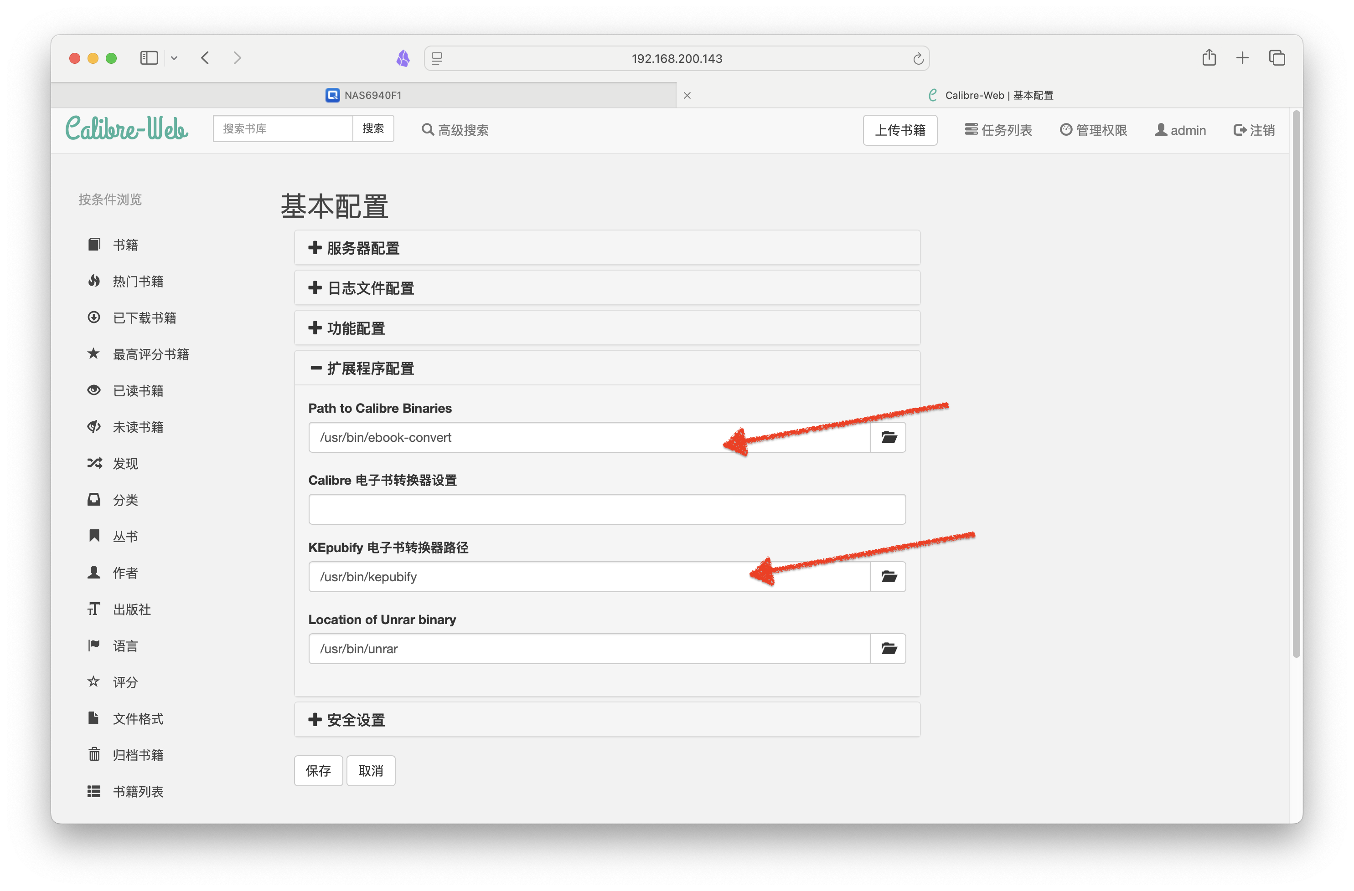The image size is (1354, 891).
Task: Click the 搜索 search button
Action: click(x=373, y=128)
